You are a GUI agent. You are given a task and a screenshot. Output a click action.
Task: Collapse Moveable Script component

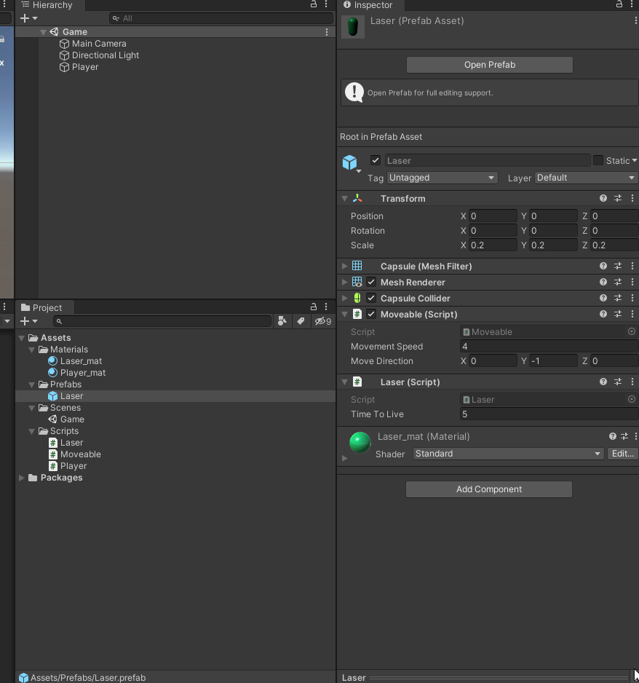(x=344, y=314)
